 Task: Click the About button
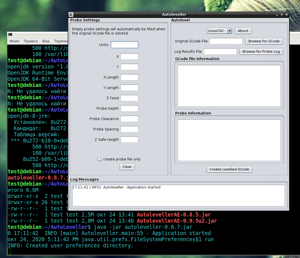tap(243, 31)
